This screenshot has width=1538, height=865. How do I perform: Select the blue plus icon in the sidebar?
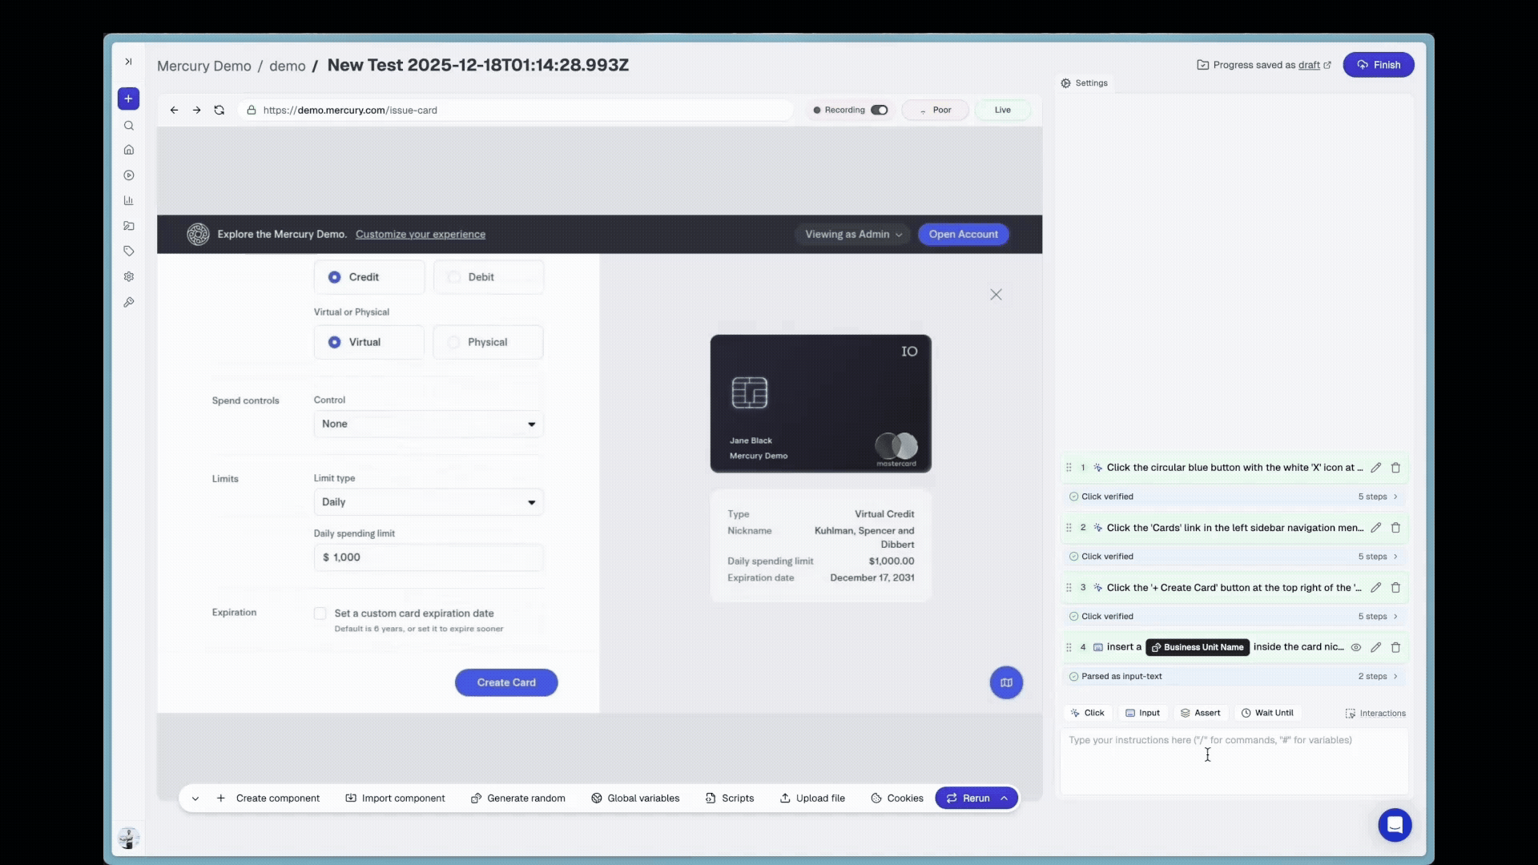128,99
